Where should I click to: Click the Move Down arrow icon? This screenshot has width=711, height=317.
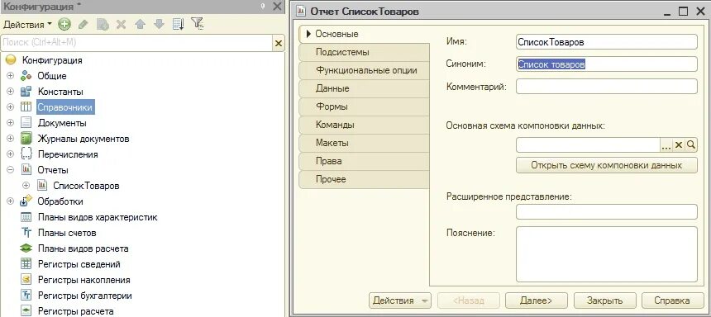[159, 25]
